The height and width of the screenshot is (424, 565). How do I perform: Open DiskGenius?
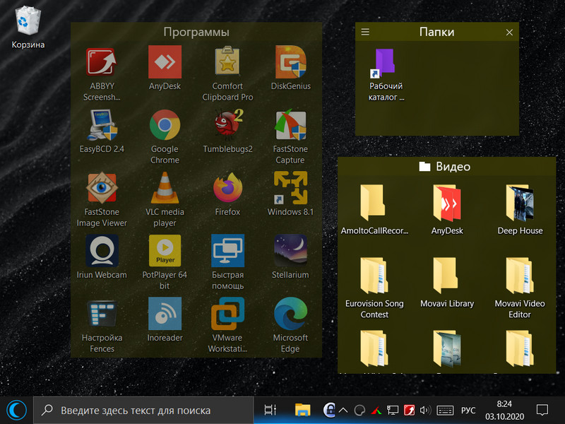click(290, 68)
